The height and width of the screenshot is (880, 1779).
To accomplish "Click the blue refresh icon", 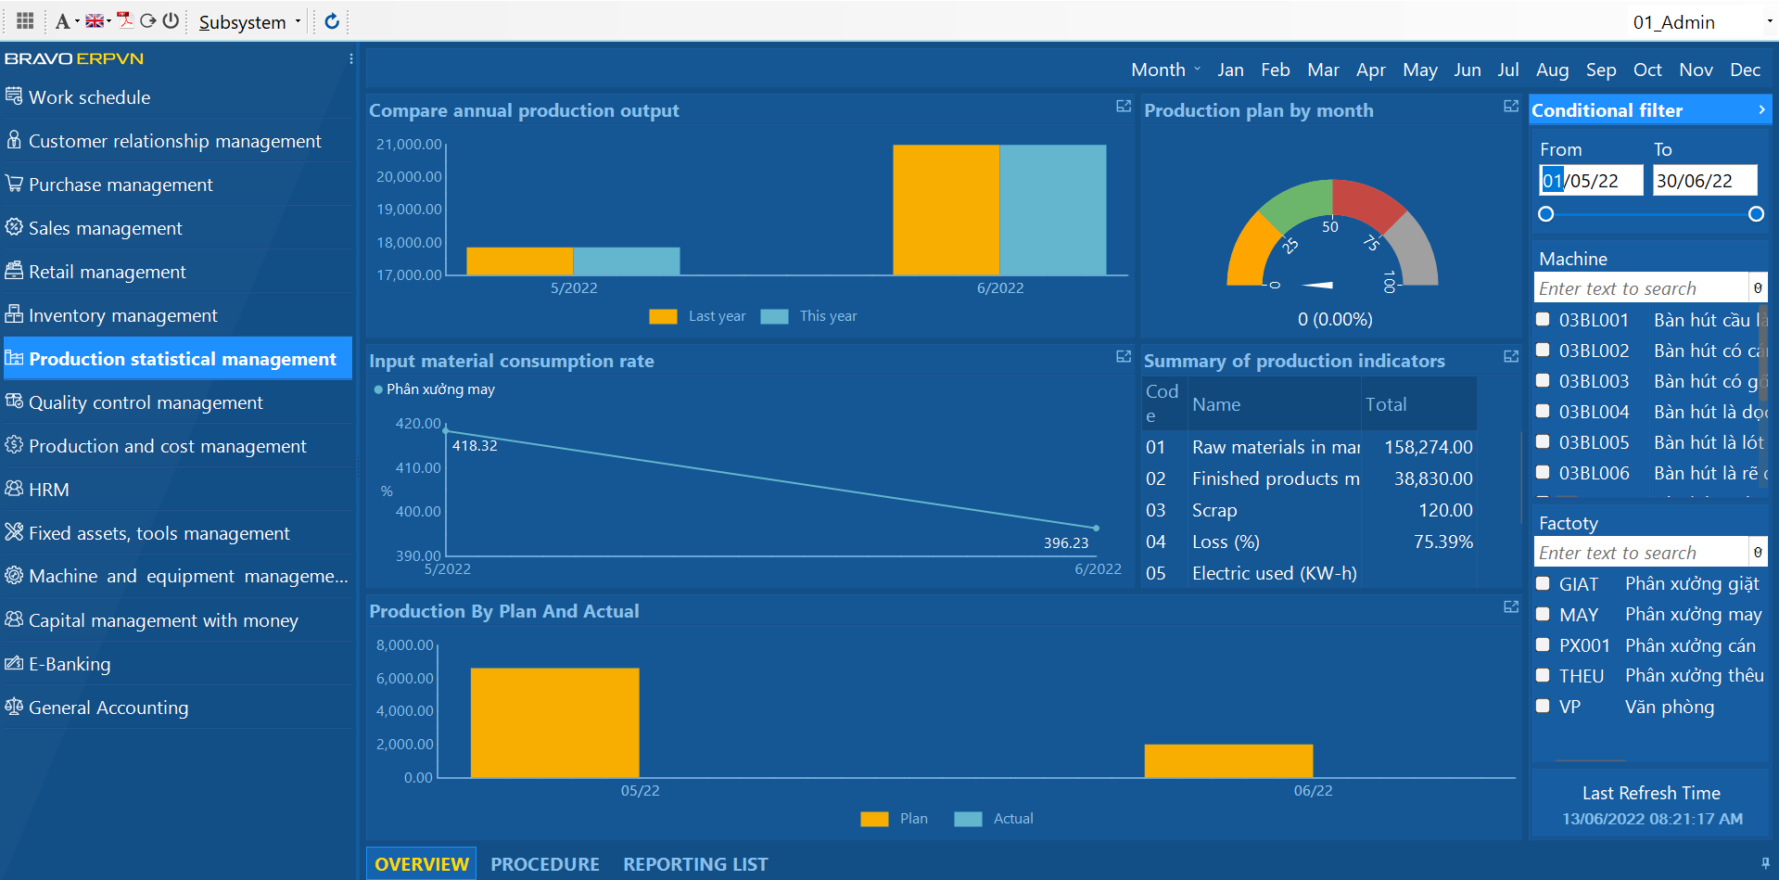I will [332, 20].
